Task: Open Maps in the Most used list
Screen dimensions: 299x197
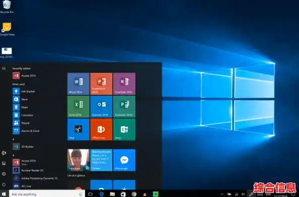Action: 20,107
